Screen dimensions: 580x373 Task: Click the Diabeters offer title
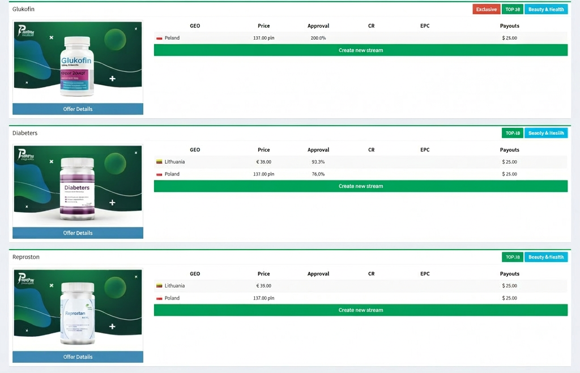pyautogui.click(x=25, y=132)
